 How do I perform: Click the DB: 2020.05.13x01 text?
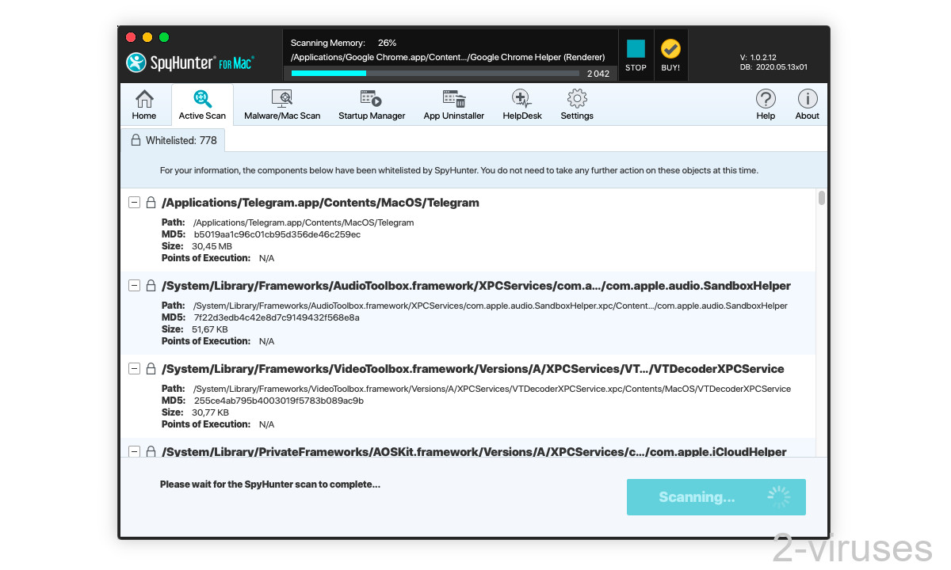(x=773, y=67)
